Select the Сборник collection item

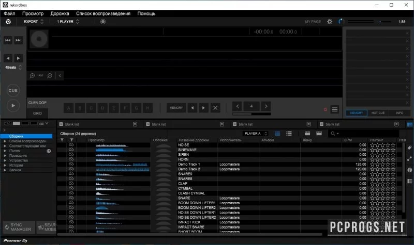pos(26,136)
